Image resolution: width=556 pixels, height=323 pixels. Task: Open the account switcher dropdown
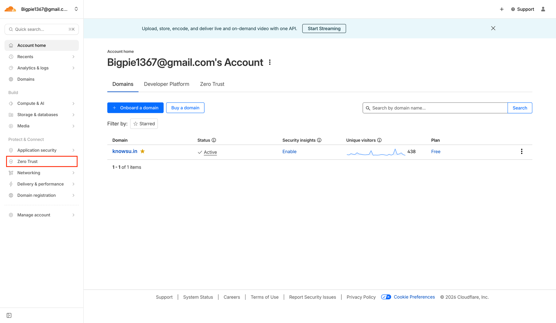point(76,9)
